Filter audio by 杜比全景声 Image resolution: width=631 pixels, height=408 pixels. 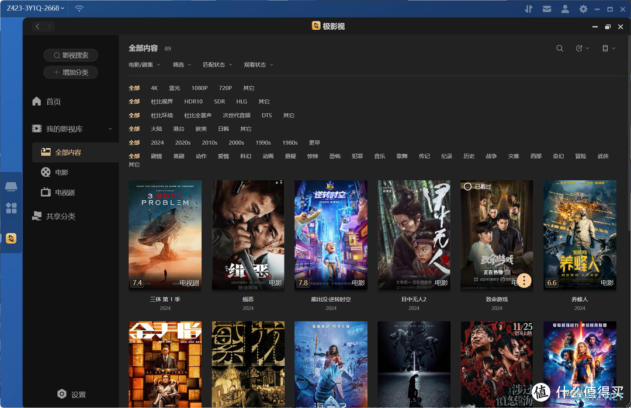[x=197, y=116]
